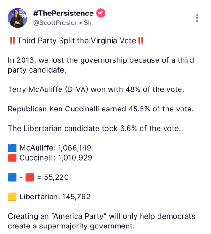Click the blue square in the subtraction line

click(12, 177)
